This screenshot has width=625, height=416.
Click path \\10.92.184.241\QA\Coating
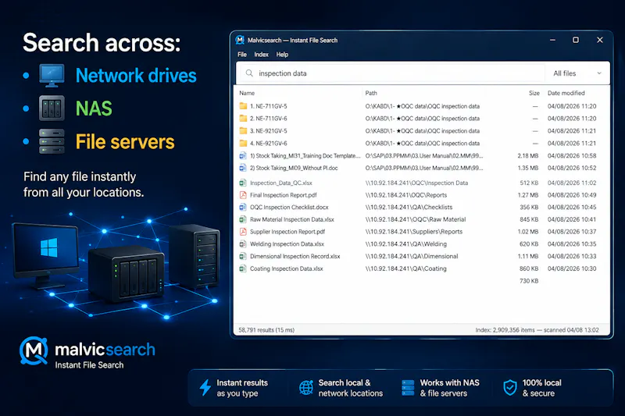405,268
